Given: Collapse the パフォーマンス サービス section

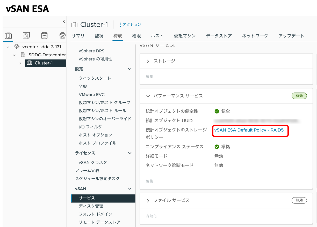Looking at the screenshot, I should tap(148, 96).
